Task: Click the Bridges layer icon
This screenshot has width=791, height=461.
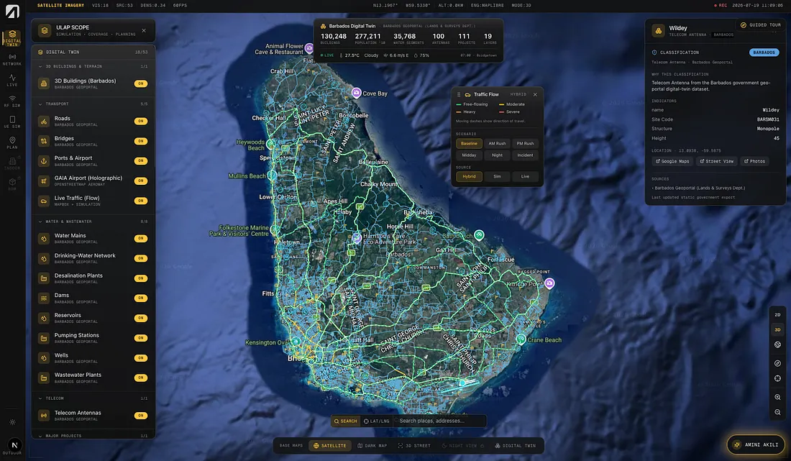Action: pos(44,141)
